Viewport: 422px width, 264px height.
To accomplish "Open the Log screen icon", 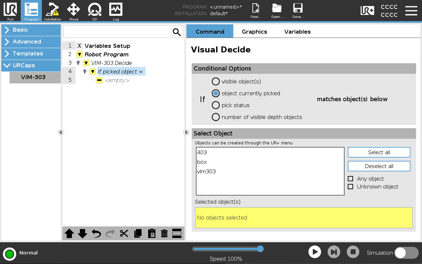I will [x=116, y=11].
